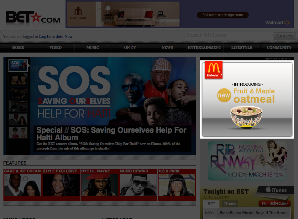Screen dimensions: 298x219
Task: Click the Log In link
Action: tap(45, 37)
